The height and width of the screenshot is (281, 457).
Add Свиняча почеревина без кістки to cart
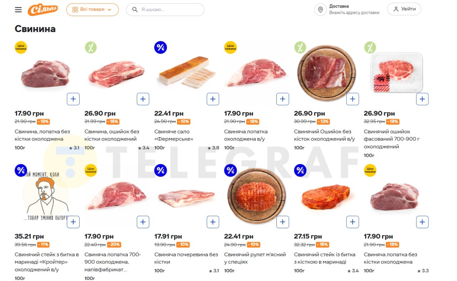pos(213,222)
